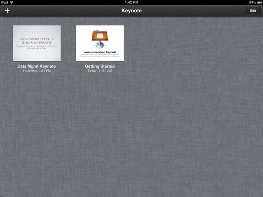Viewport: 263px width, 197px height.
Task: Tap the podium icon on Getting Started slide
Action: click(x=100, y=39)
